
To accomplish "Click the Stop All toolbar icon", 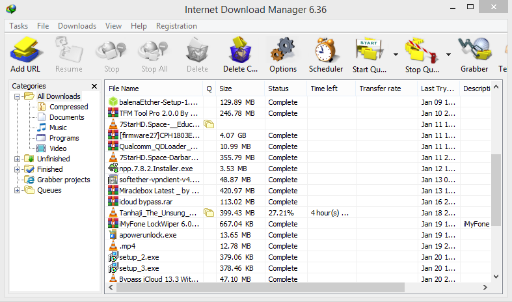I will tap(154, 50).
